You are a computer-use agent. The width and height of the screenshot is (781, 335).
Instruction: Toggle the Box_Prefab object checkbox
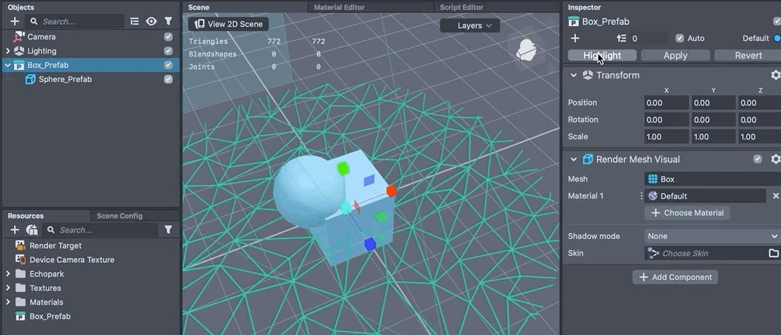click(x=168, y=65)
